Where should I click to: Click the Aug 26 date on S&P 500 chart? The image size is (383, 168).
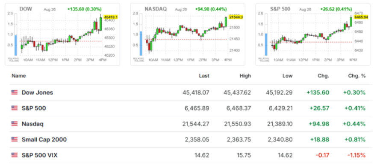coord(305,9)
